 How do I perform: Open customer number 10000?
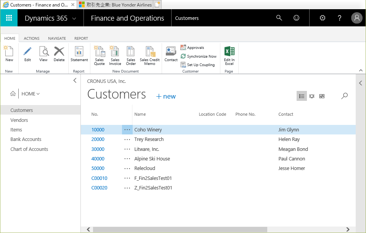click(98, 129)
